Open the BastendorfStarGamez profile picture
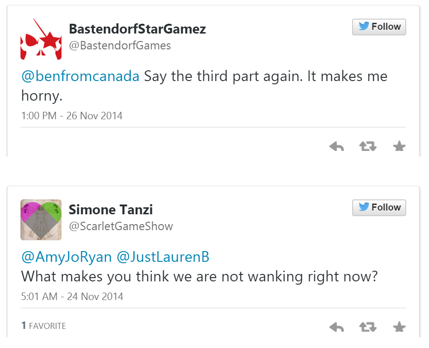Viewport: 429px width, 348px height. pyautogui.click(x=41, y=39)
